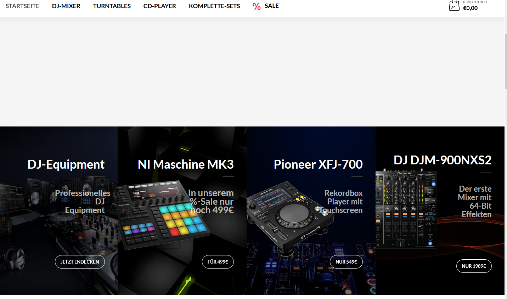Open the SALE menu link
The width and height of the screenshot is (507, 299).
(x=272, y=6)
